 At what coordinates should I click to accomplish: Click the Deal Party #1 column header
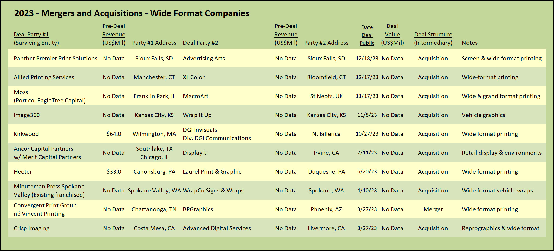(x=36, y=39)
